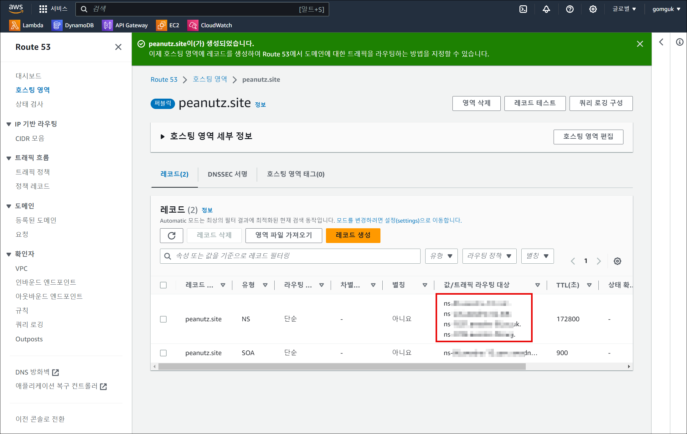The height and width of the screenshot is (434, 687).
Task: Open the 라우팅 정책 filter dropdown
Action: point(489,256)
